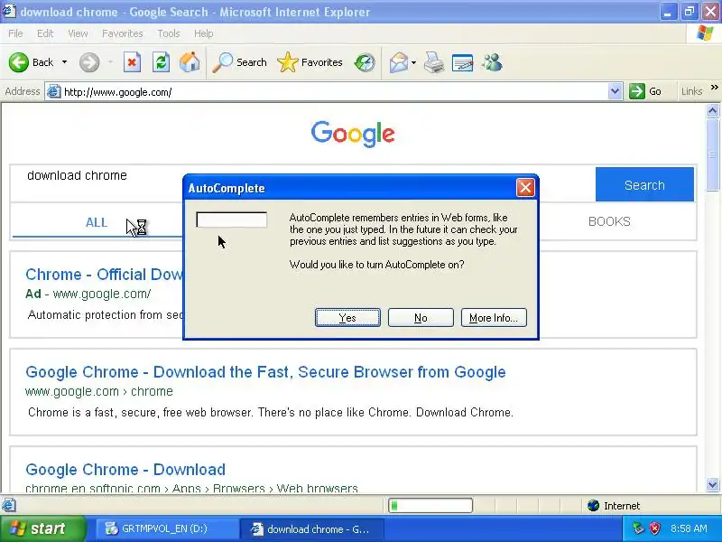Click the Mail envelope icon
Image resolution: width=722 pixels, height=542 pixels.
click(398, 62)
